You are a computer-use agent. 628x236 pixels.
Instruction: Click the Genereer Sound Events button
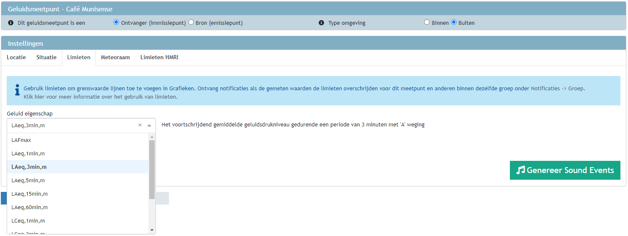pos(565,170)
